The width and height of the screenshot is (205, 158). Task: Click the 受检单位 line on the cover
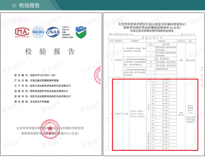[42, 96]
